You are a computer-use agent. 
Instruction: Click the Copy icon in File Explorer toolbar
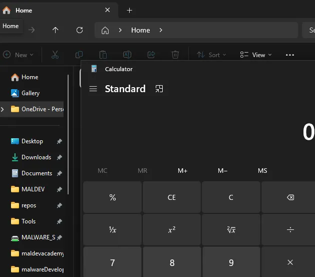[79, 55]
